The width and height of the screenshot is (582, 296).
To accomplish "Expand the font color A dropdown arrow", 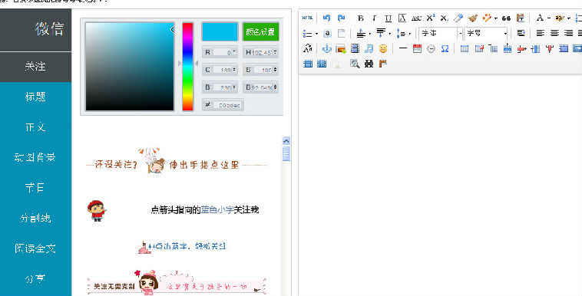I will tap(548, 18).
